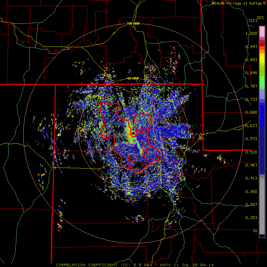Click the 0.627 color scale label
The image size is (267, 267).
(251, 126)
